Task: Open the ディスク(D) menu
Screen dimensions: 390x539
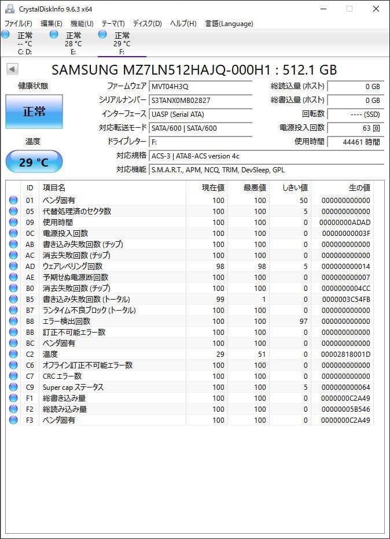Action: [x=147, y=23]
